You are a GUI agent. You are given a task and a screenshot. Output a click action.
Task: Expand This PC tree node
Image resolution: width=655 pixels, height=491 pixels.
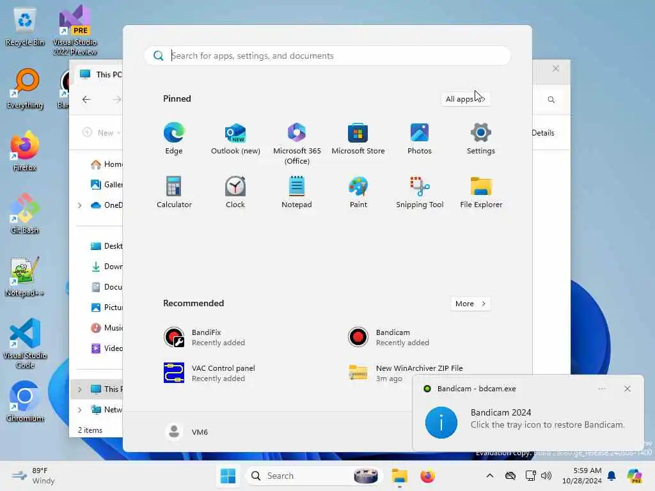click(79, 389)
